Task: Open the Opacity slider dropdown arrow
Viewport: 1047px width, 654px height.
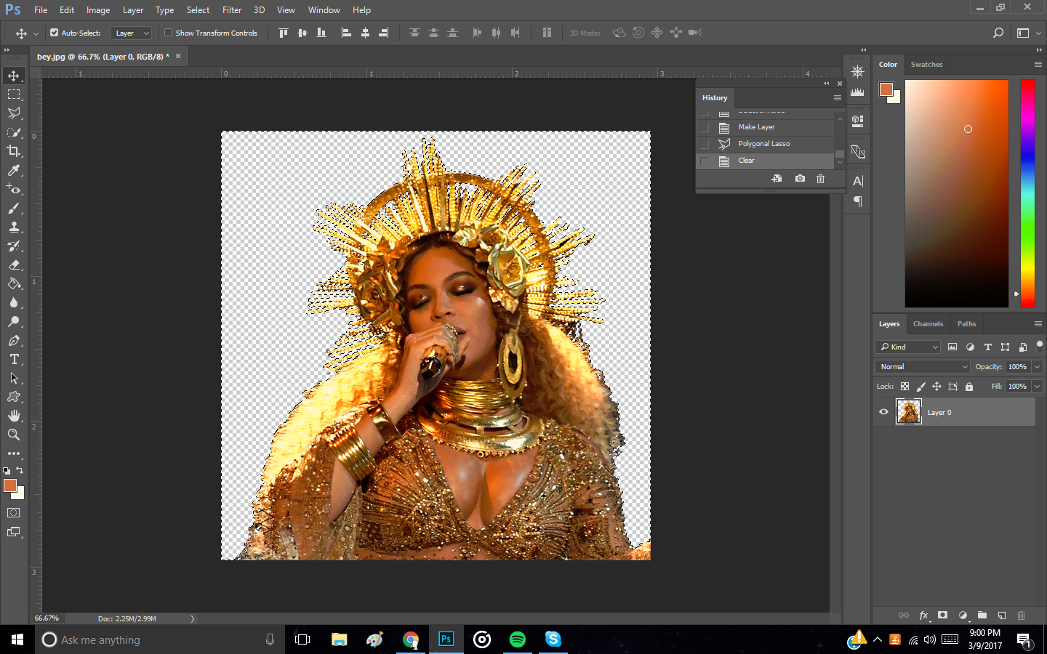Action: coord(1038,367)
